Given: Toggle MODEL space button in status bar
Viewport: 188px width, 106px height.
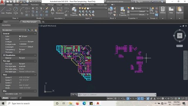Looking at the screenshot, I should pos(110,99).
